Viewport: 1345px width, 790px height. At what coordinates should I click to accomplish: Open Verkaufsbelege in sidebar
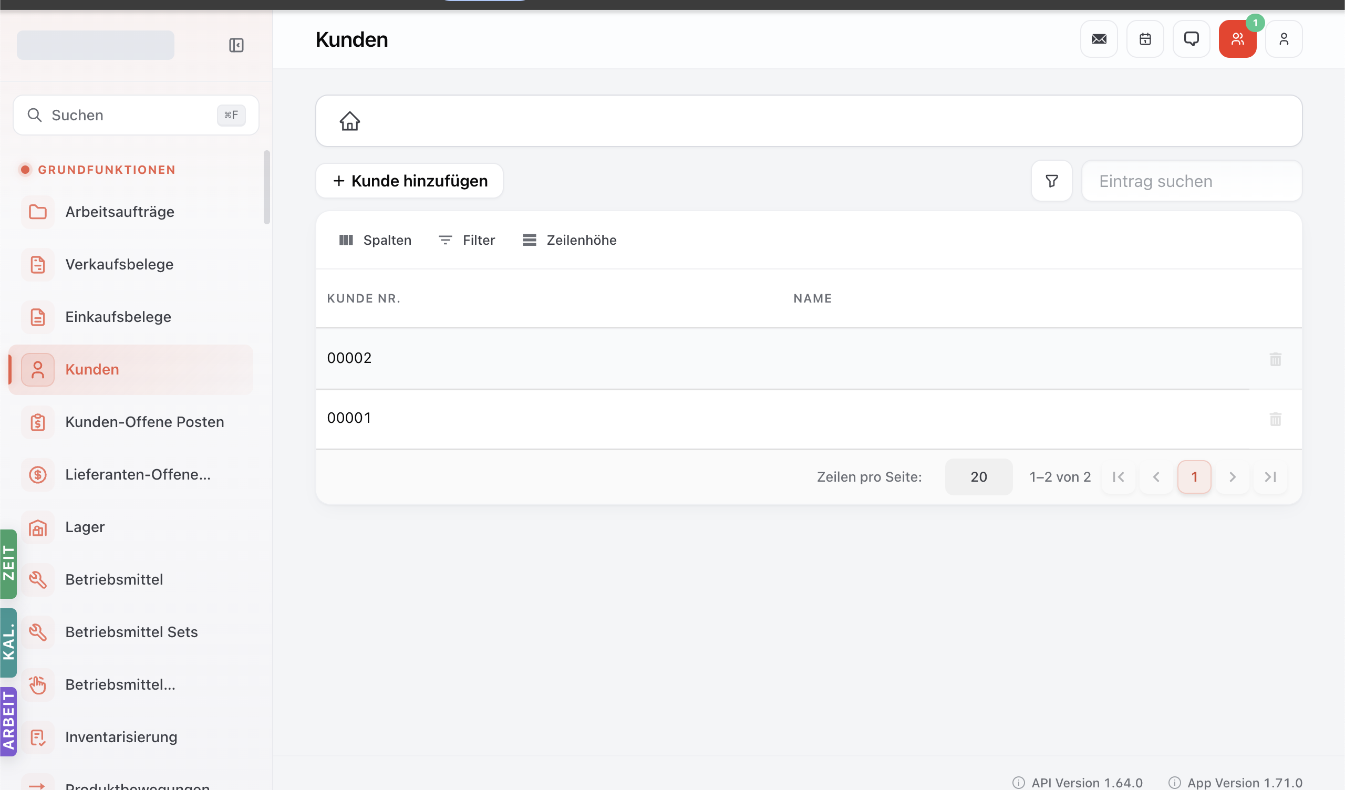131,264
